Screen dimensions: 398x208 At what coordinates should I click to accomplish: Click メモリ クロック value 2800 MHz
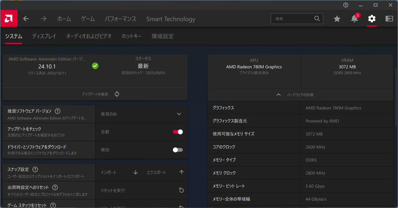(x=315, y=173)
